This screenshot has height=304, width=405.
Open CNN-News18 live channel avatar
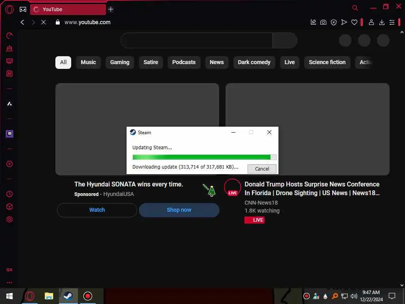coord(233,187)
